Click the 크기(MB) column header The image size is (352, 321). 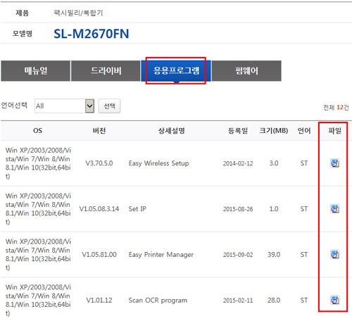coord(274,131)
